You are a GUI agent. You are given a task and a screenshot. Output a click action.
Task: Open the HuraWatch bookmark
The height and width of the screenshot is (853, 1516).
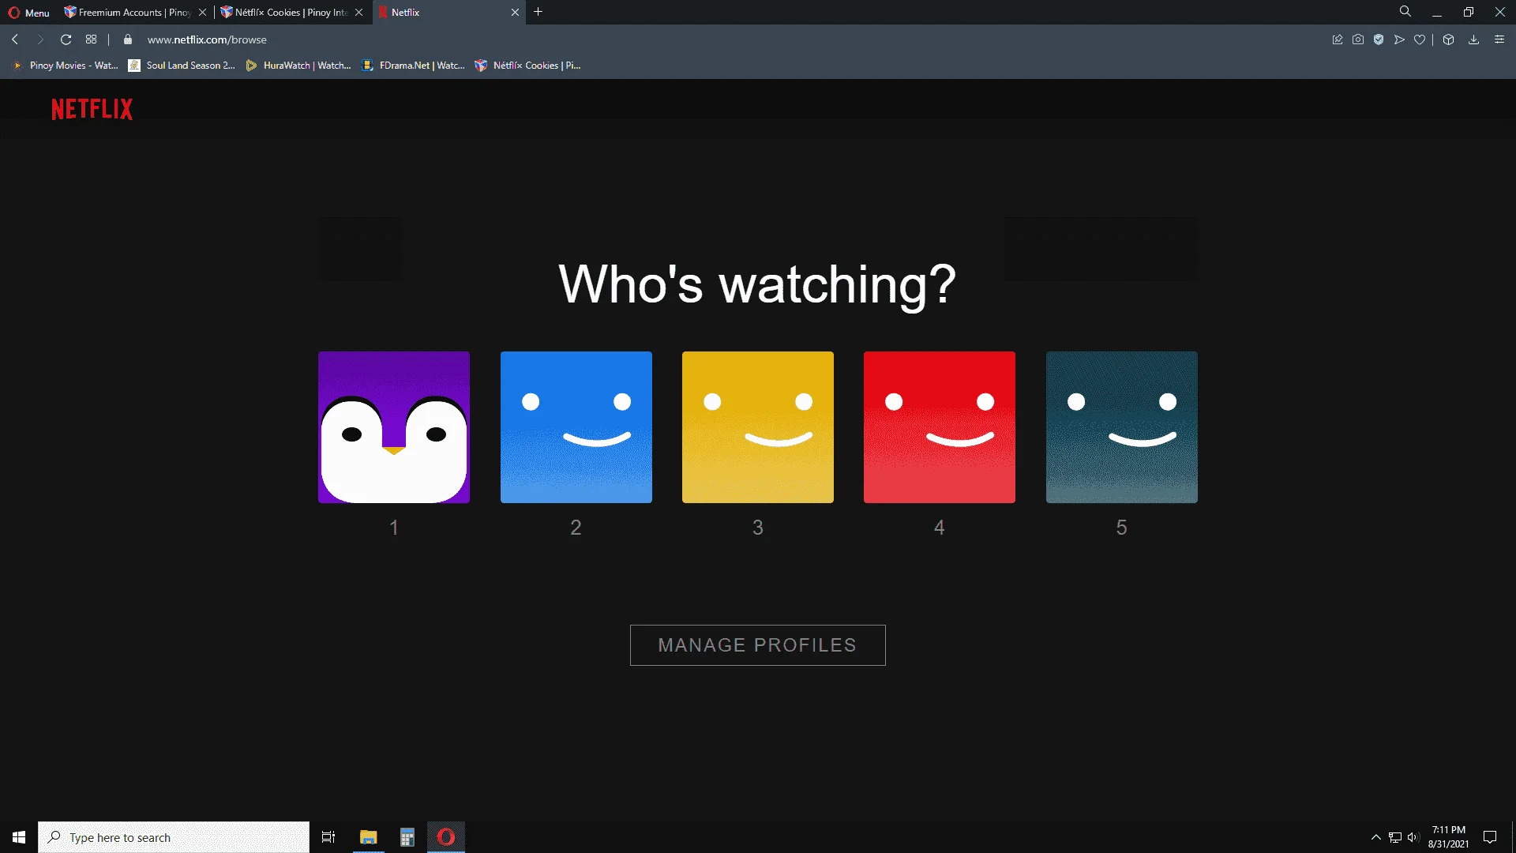[298, 66]
